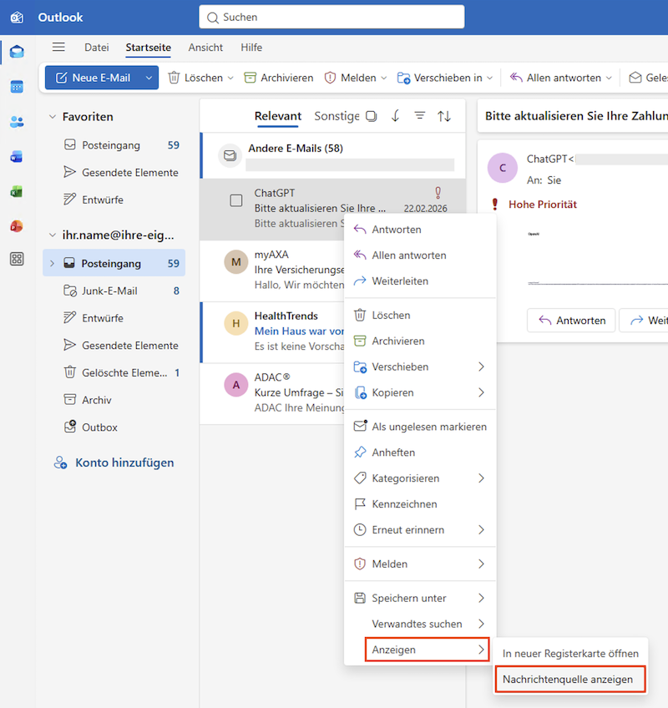Click the ChatGPT sender avatar in reading pane
This screenshot has width=668, height=708.
(502, 168)
